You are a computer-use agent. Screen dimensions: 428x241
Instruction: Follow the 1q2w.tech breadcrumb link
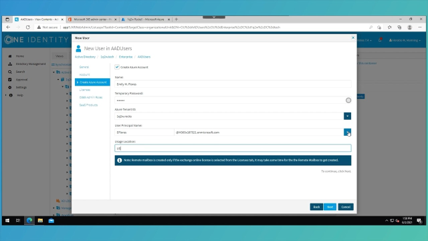pyautogui.click(x=107, y=57)
